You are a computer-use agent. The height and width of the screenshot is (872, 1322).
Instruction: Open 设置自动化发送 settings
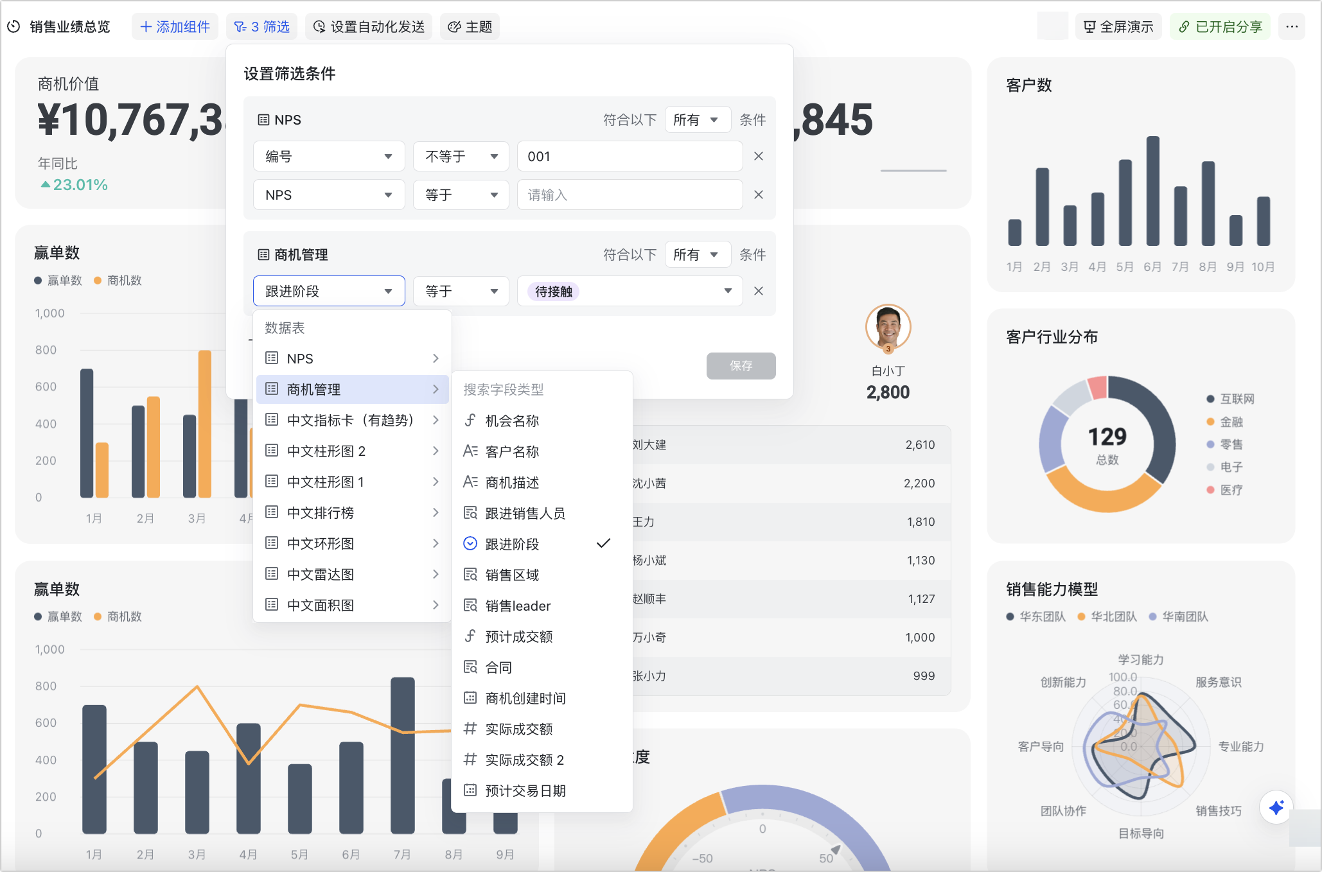369,27
